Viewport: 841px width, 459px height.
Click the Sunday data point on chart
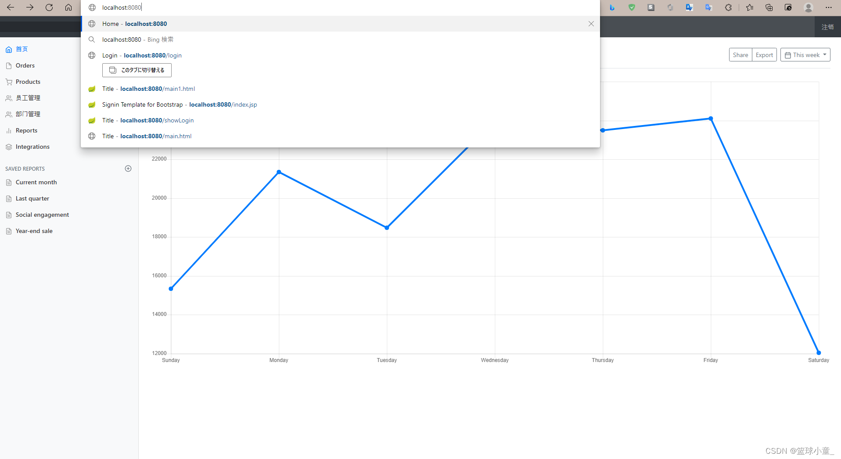click(171, 289)
